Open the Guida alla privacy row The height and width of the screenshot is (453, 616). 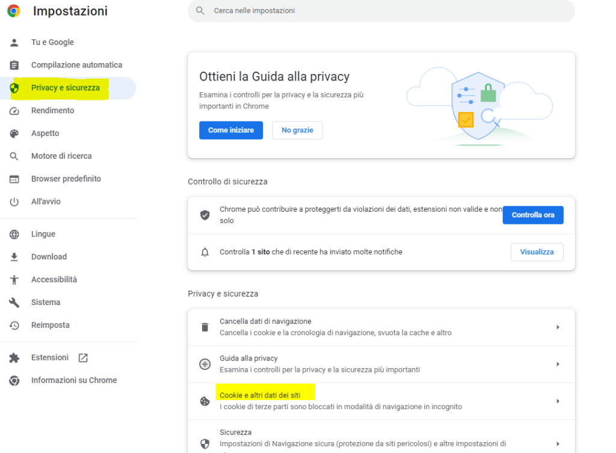[381, 364]
